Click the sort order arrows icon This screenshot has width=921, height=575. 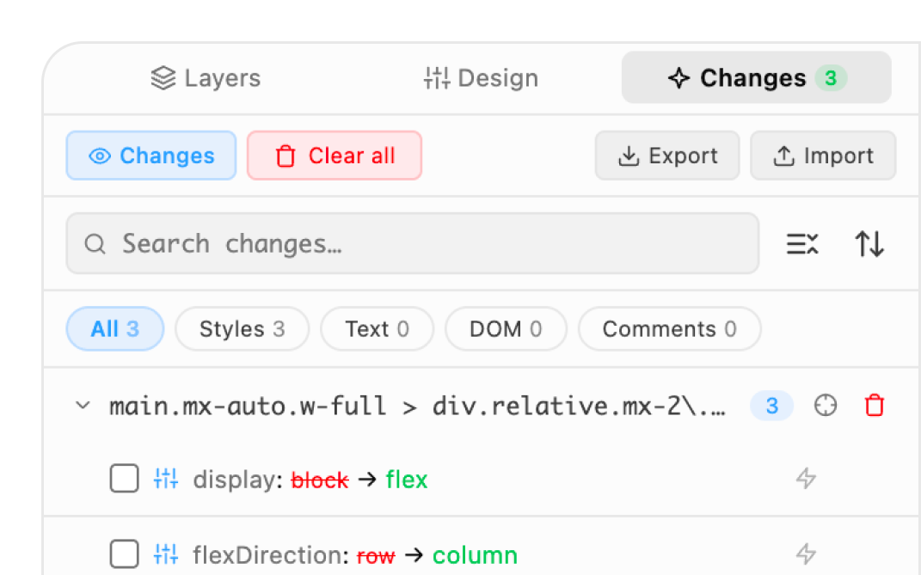tap(869, 243)
